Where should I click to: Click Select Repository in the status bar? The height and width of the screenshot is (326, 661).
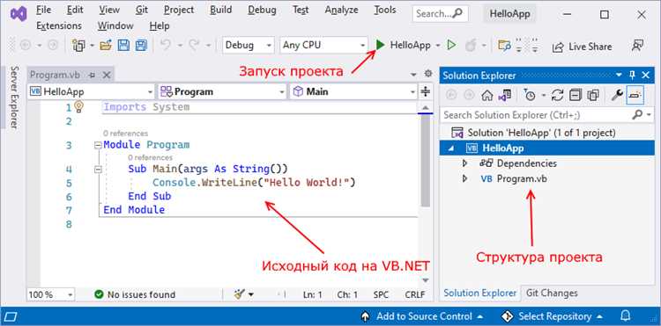click(553, 316)
